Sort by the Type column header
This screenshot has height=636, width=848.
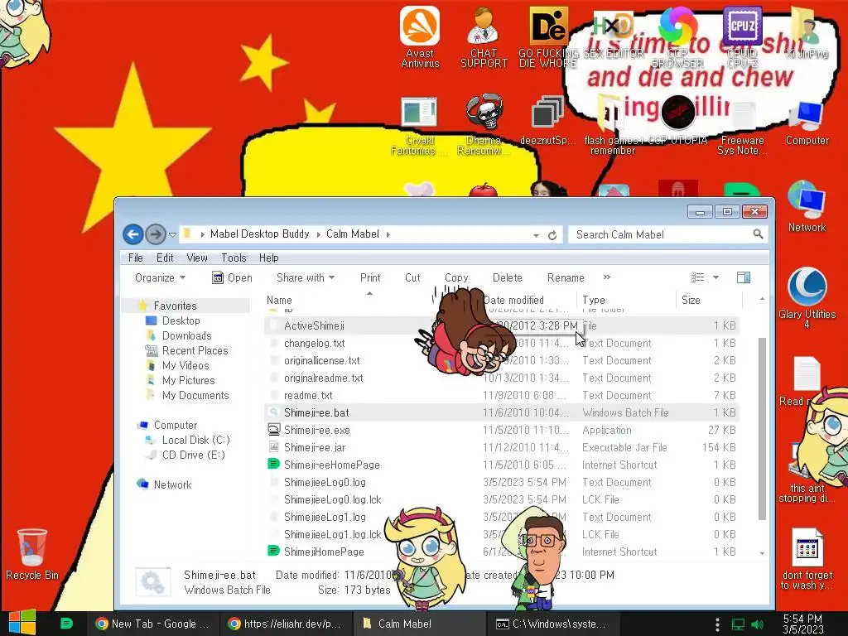(x=593, y=300)
